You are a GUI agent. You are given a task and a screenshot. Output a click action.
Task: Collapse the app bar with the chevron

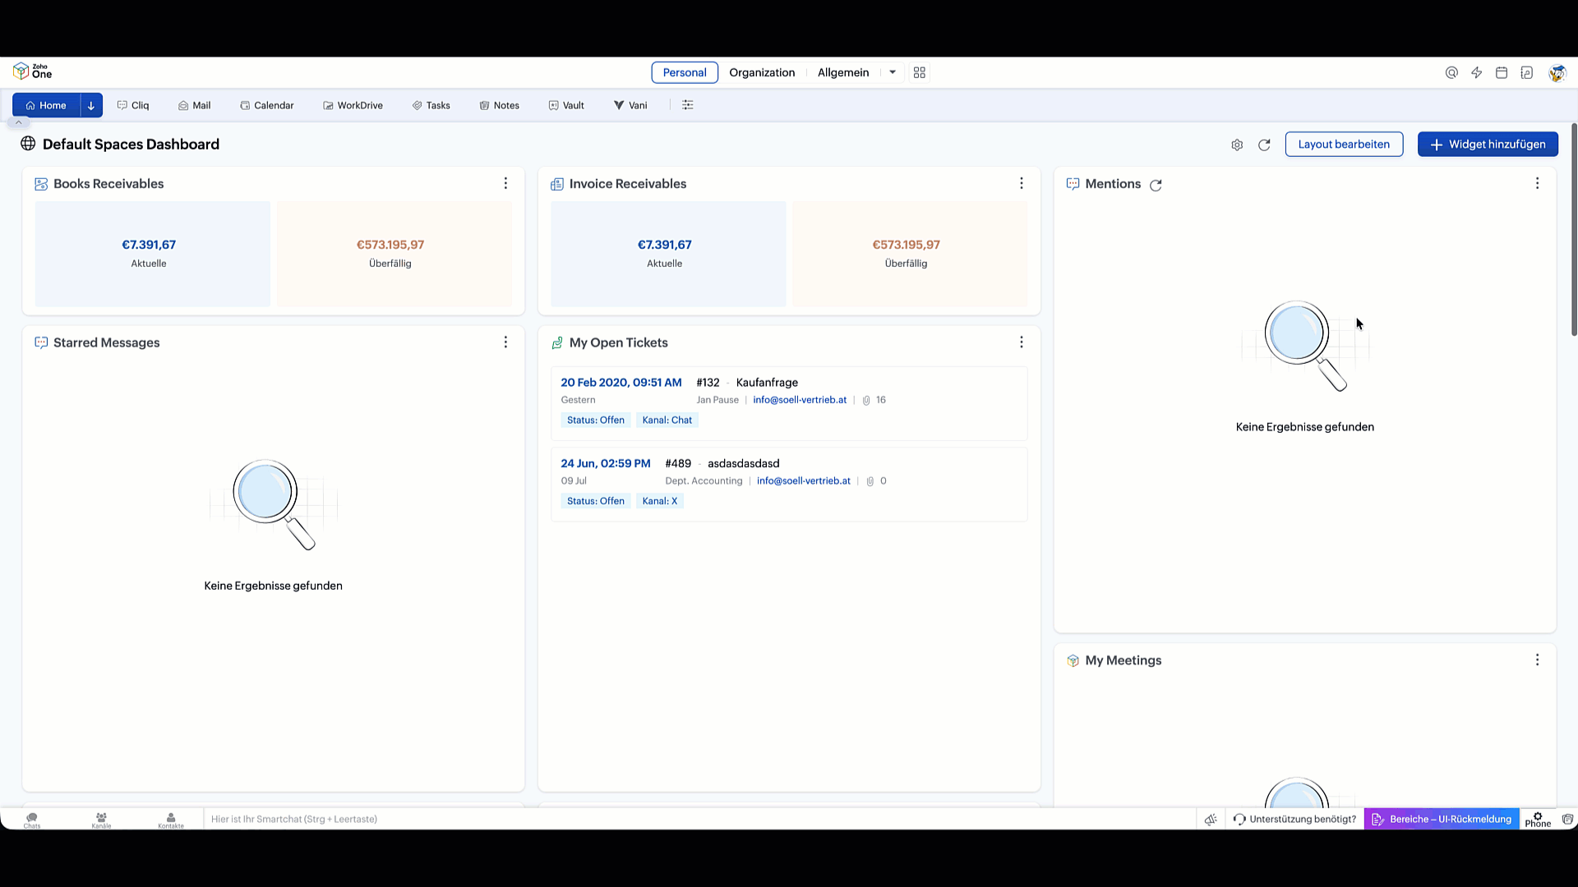[x=18, y=122]
